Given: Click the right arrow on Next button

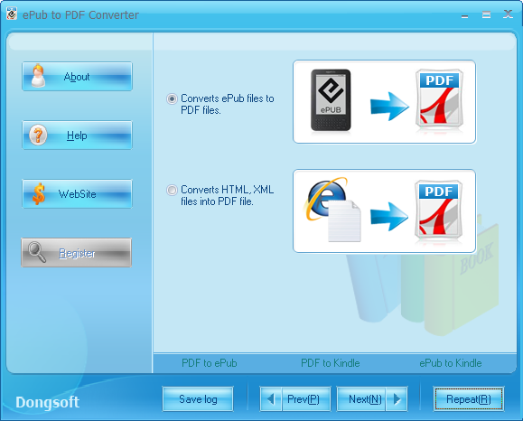Looking at the screenshot, I should coord(397,398).
